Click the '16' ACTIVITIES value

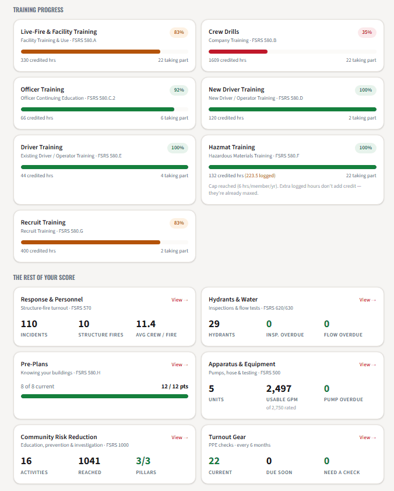[26, 461]
